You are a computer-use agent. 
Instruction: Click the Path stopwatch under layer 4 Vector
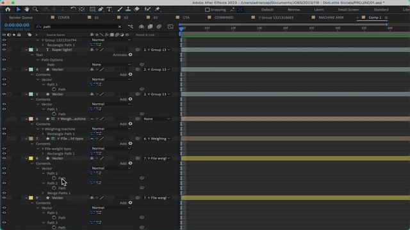pos(54,89)
